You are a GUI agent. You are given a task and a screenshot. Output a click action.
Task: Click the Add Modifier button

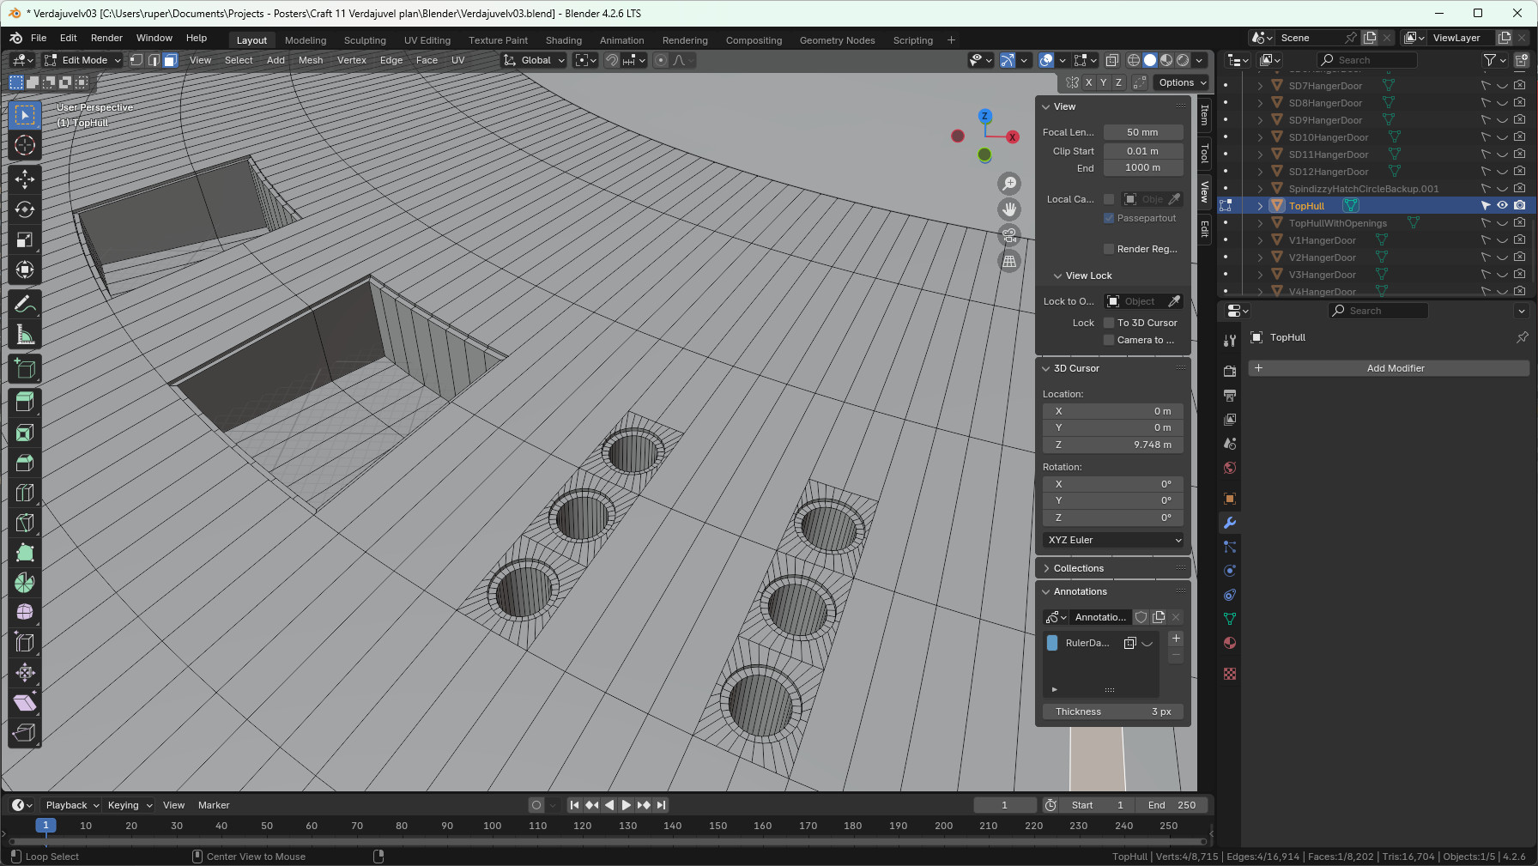pyautogui.click(x=1395, y=368)
